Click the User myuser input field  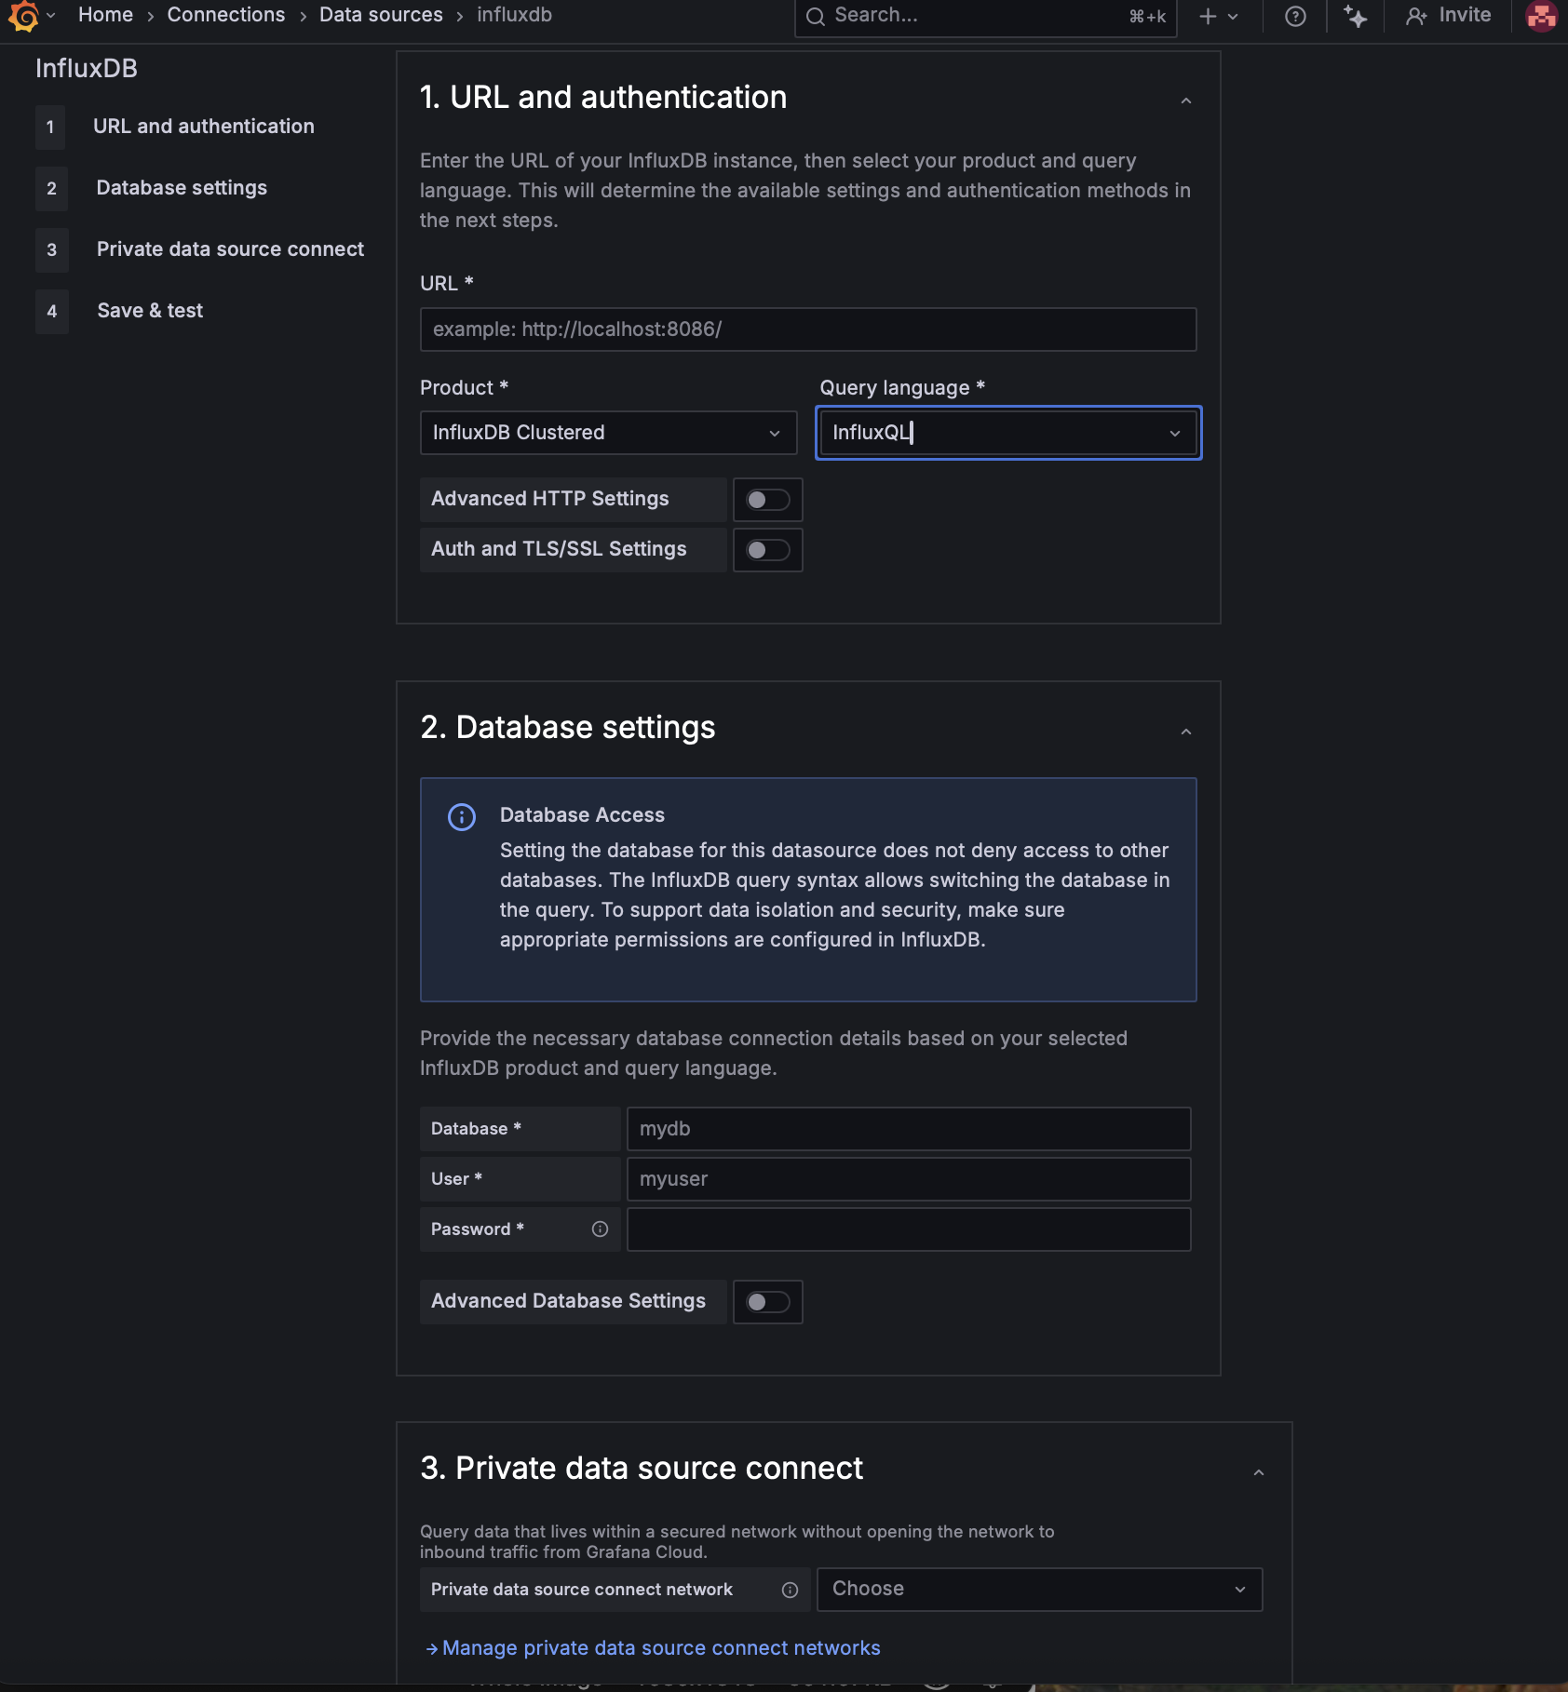[909, 1179]
